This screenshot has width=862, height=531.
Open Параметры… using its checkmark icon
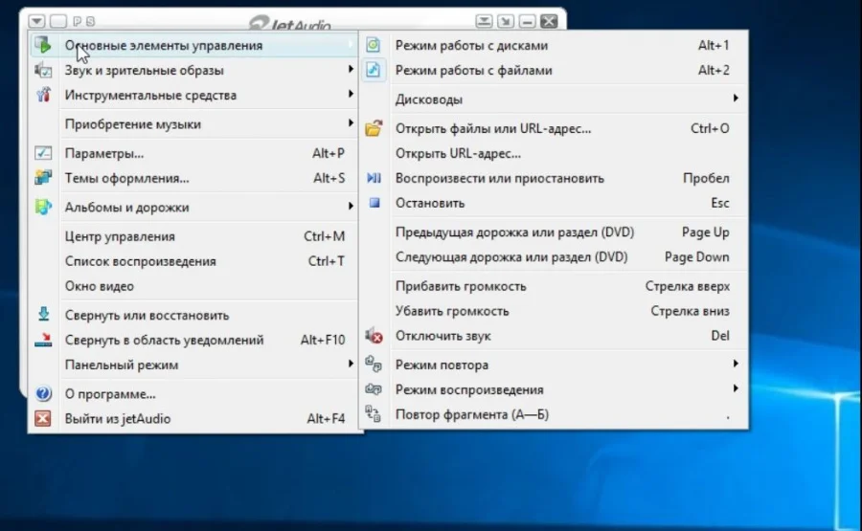point(43,153)
